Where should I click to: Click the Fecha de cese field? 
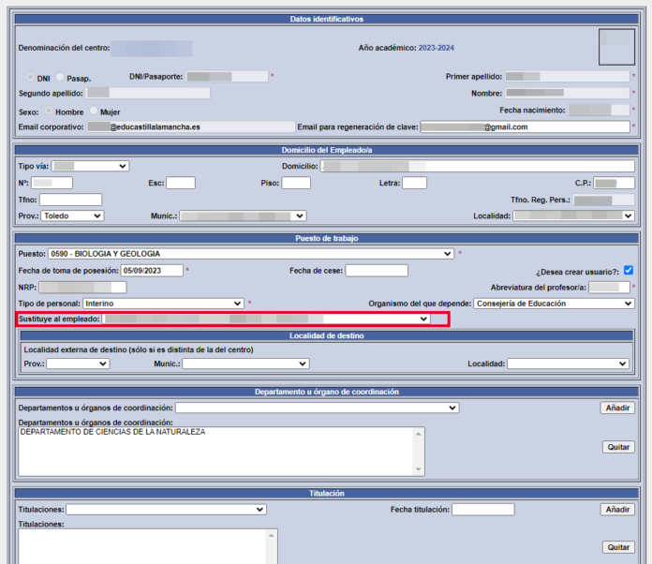pos(377,271)
